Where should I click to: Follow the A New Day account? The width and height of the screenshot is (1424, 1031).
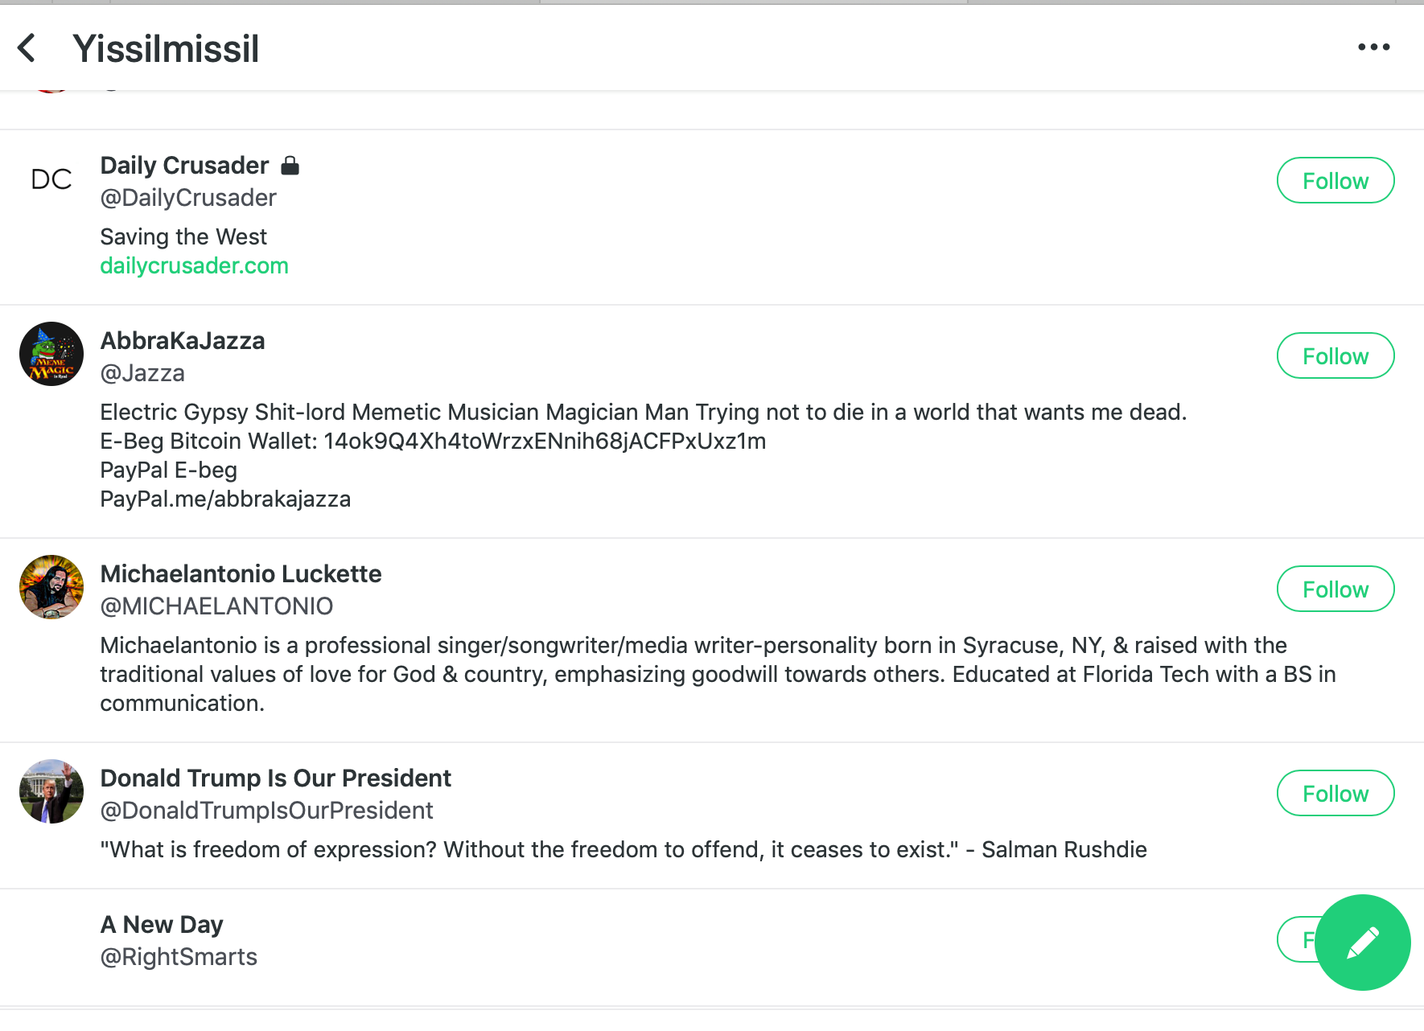(1297, 939)
